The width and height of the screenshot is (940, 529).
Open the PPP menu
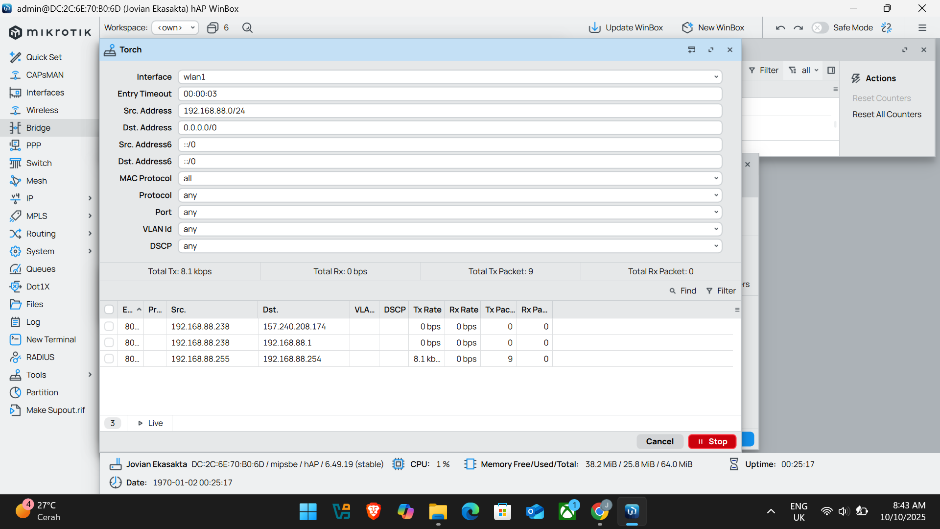(x=33, y=145)
